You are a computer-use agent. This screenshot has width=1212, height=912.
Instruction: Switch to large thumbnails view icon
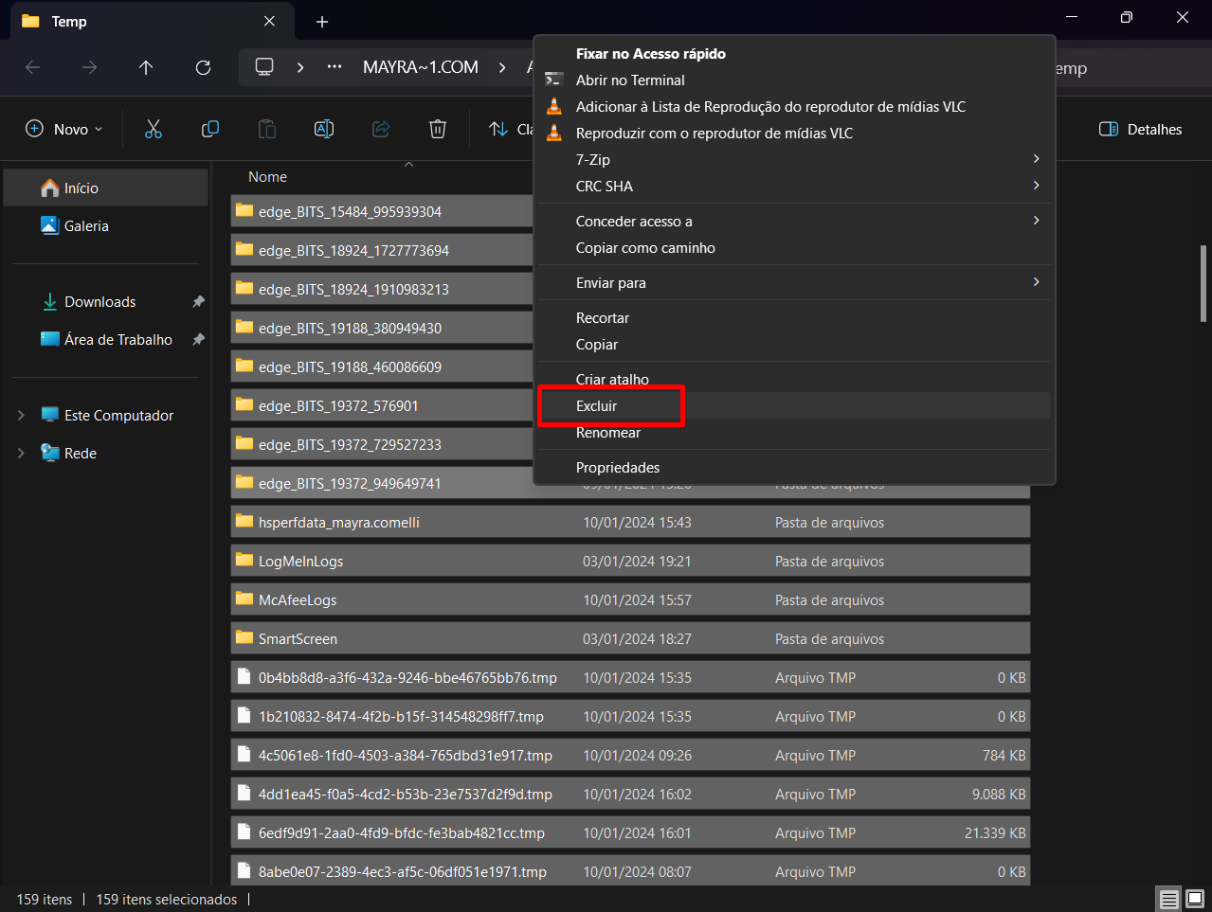tap(1195, 899)
